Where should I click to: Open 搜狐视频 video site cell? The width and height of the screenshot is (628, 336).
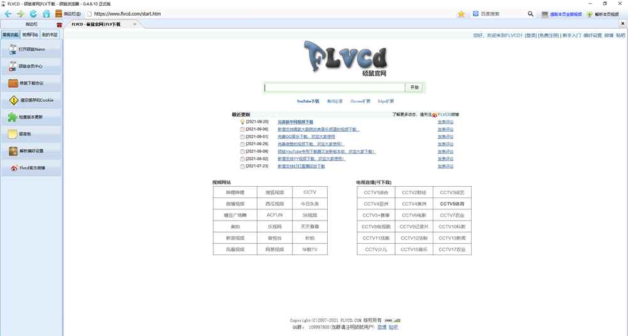point(275,192)
